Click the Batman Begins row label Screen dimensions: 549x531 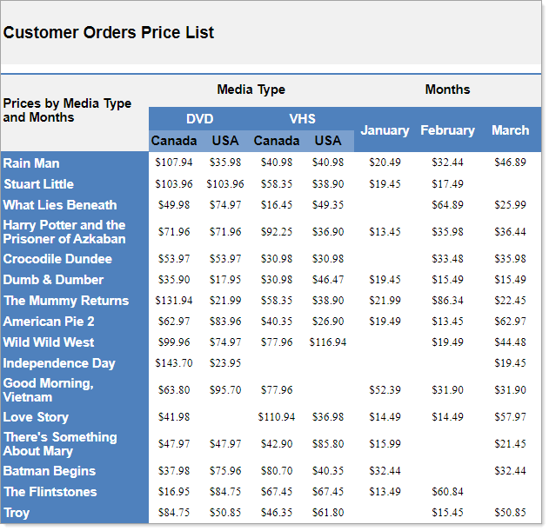50,471
